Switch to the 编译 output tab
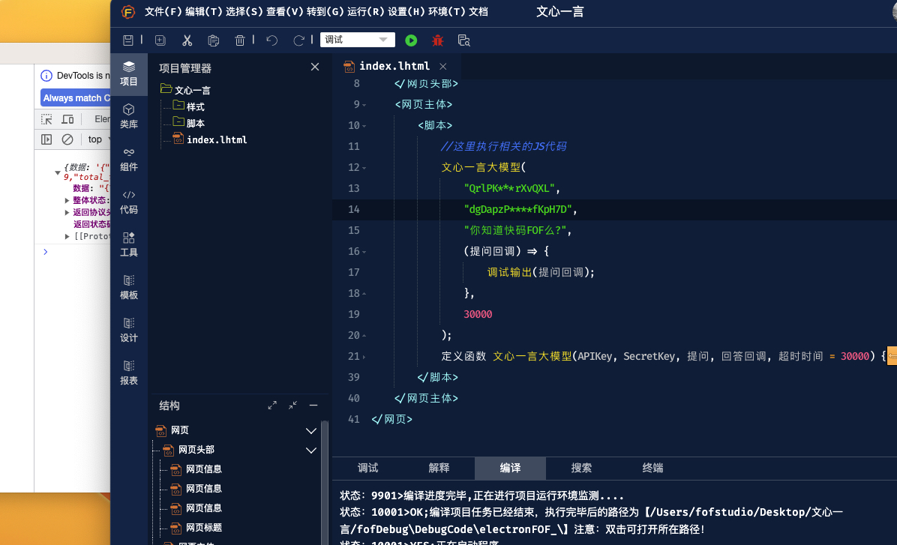This screenshot has height=545, width=897. 510,468
